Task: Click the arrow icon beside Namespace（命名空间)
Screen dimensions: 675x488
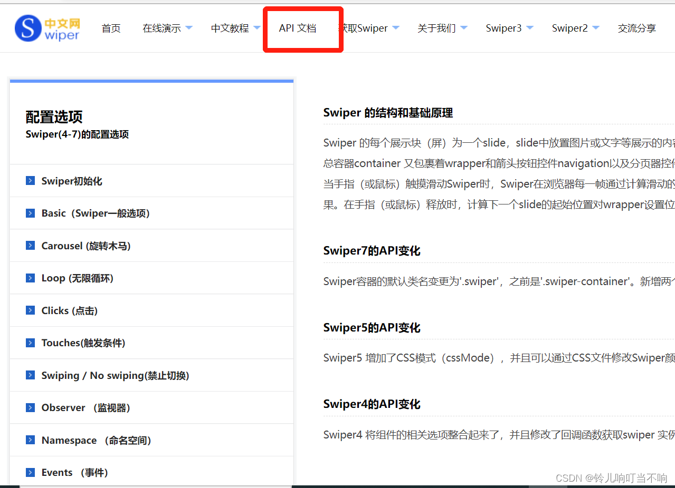Action: [30, 440]
